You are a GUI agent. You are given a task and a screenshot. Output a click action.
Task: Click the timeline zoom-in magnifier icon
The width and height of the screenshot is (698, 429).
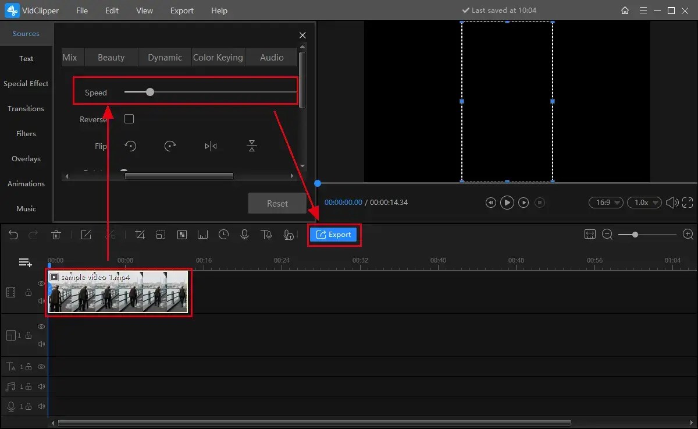(688, 235)
